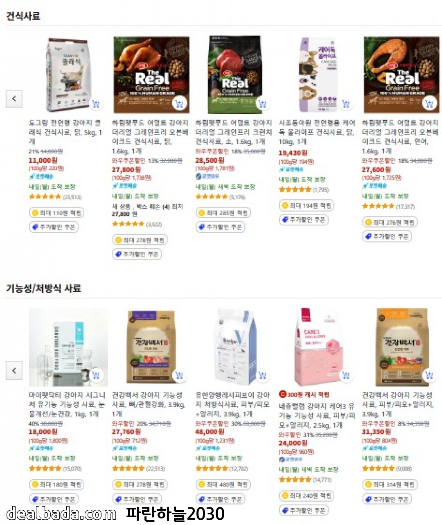
Task: Open 도그링 클래식 product thumbnail image
Action: pyautogui.click(x=68, y=74)
